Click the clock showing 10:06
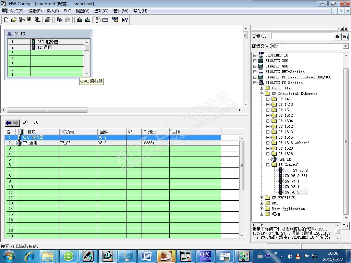 click(333, 253)
